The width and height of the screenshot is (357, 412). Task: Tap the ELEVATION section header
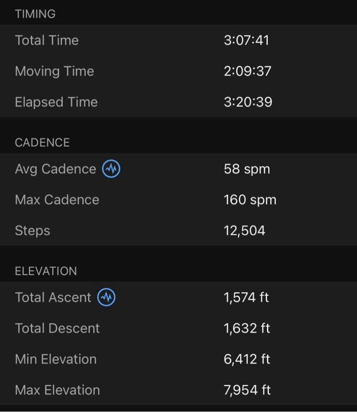pyautogui.click(x=46, y=271)
